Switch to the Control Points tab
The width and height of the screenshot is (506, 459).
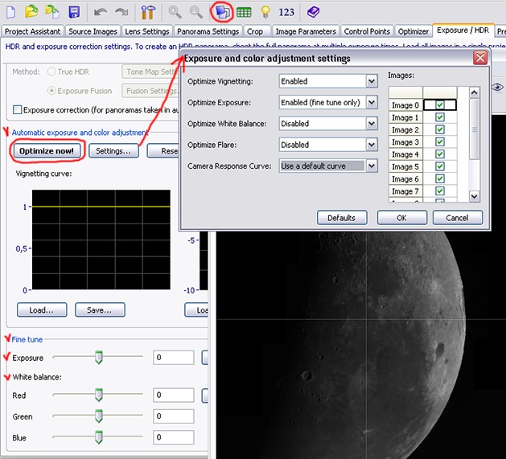click(x=368, y=31)
